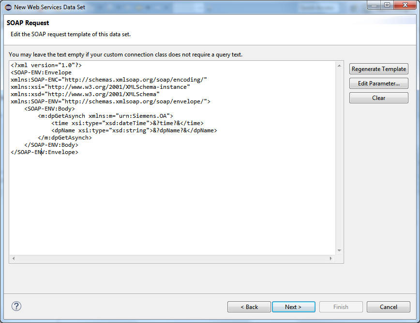Click the help question mark icon
420x323 pixels.
[x=16, y=306]
